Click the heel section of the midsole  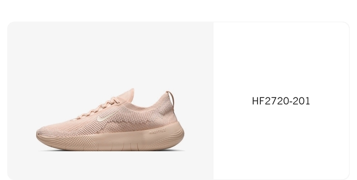[169, 135]
